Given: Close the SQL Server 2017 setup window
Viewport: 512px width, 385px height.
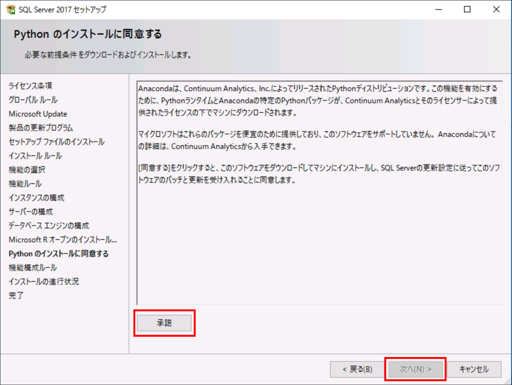Looking at the screenshot, I should pyautogui.click(x=496, y=10).
